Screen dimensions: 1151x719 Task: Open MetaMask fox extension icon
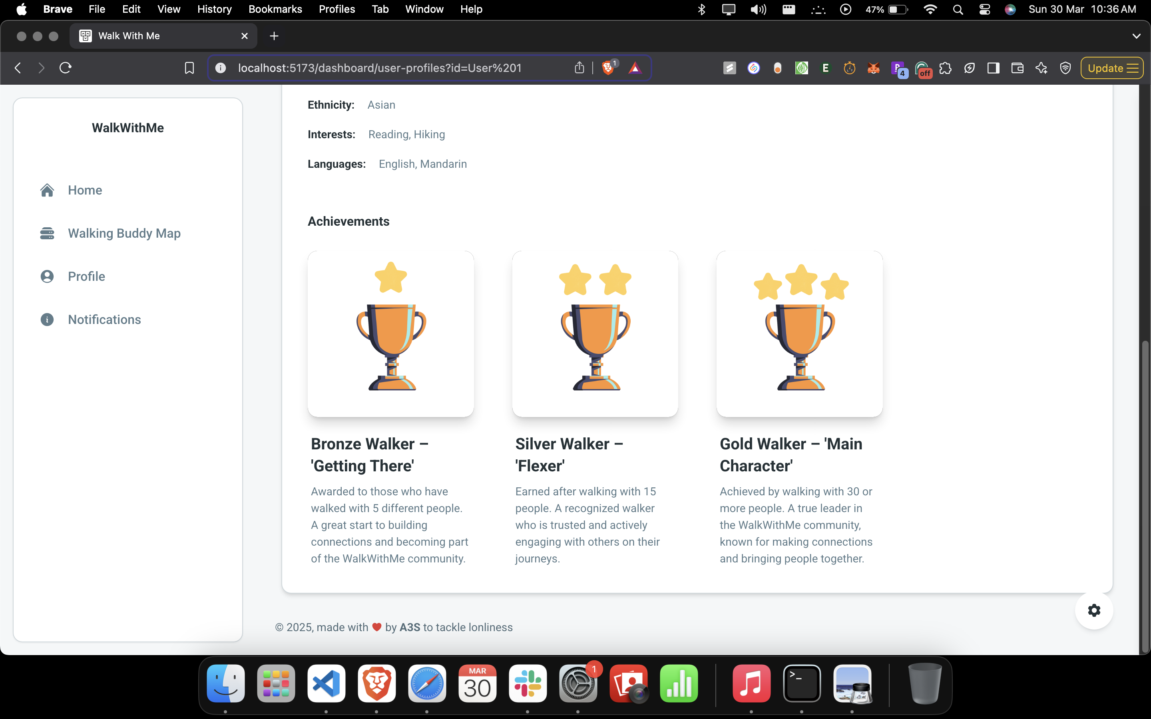873,68
